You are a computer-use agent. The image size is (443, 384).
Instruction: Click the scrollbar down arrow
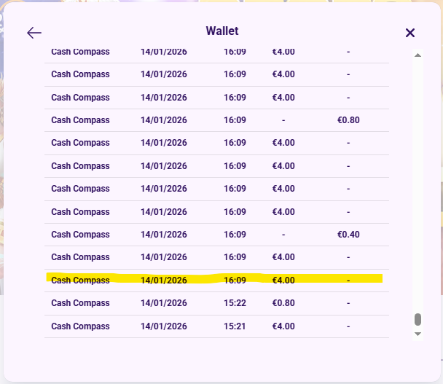click(x=417, y=333)
